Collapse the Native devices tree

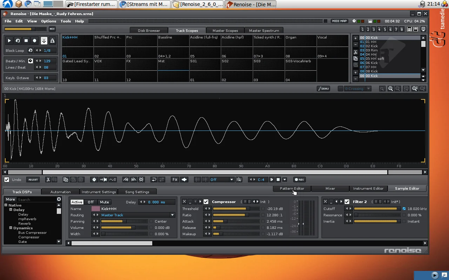(x=6, y=205)
